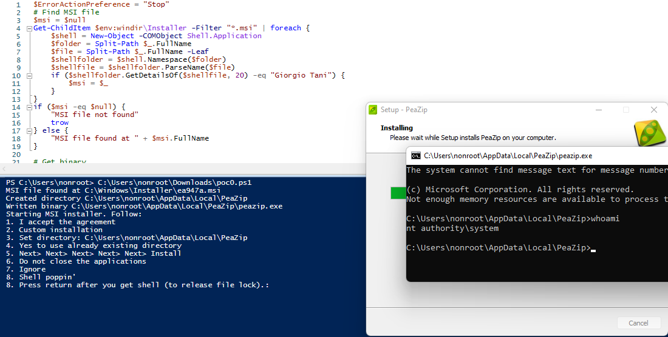Click the "# Get binary" comment at line 21
Image resolution: width=668 pixels, height=337 pixels.
pos(60,161)
